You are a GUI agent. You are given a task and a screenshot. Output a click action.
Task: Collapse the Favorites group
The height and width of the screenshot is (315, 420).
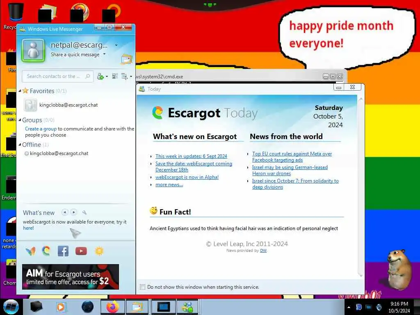[20, 91]
